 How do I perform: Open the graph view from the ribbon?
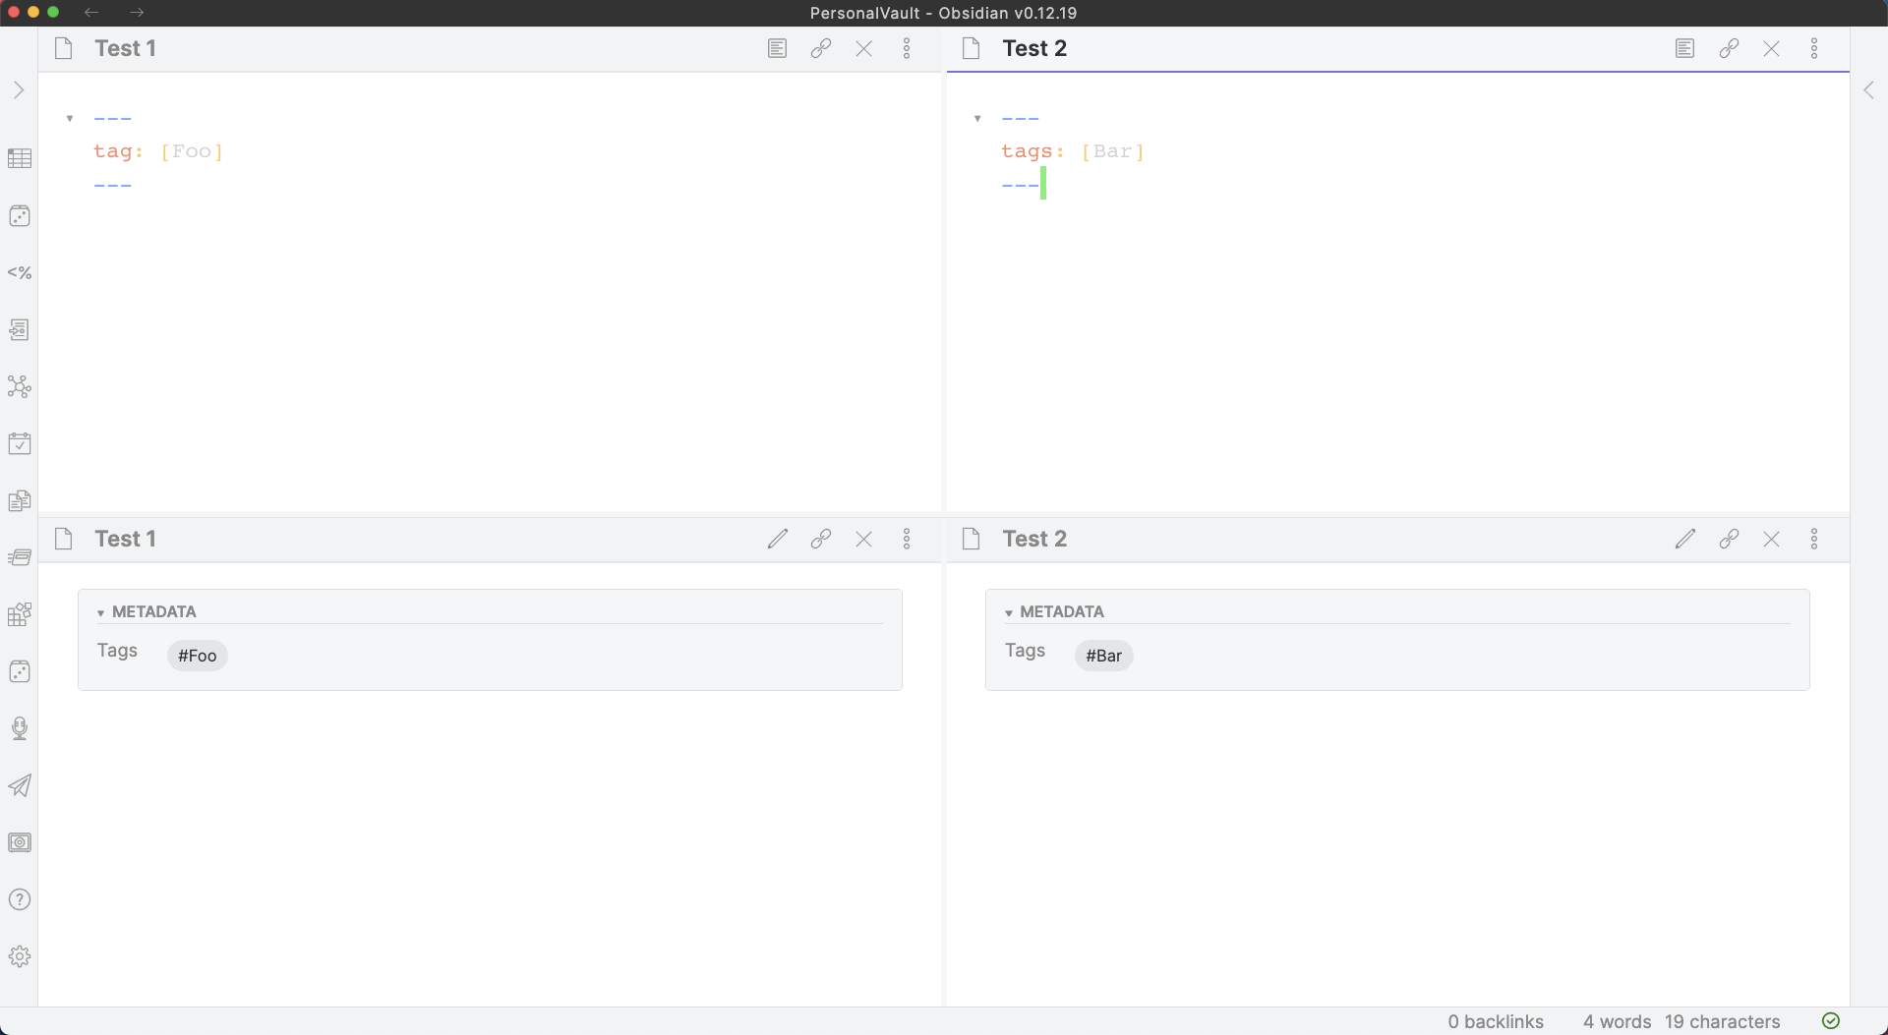[20, 386]
